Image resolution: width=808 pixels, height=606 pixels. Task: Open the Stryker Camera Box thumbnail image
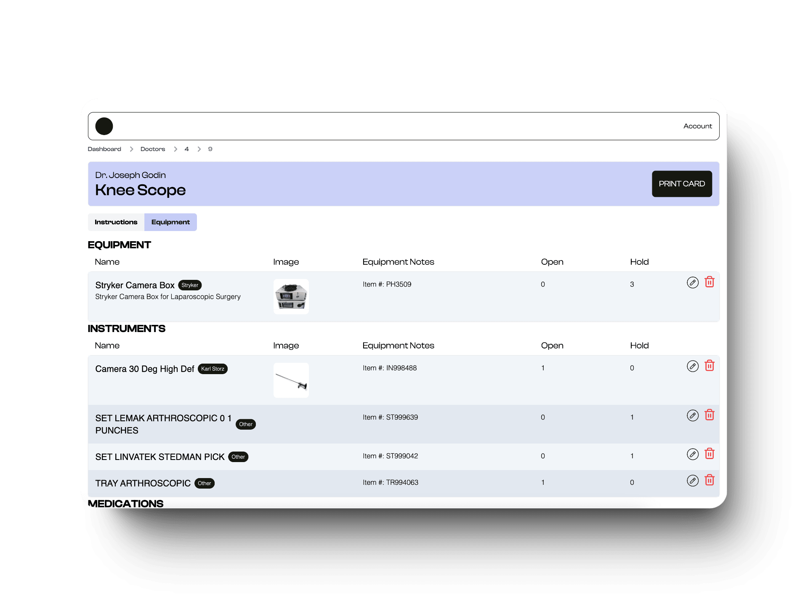291,297
